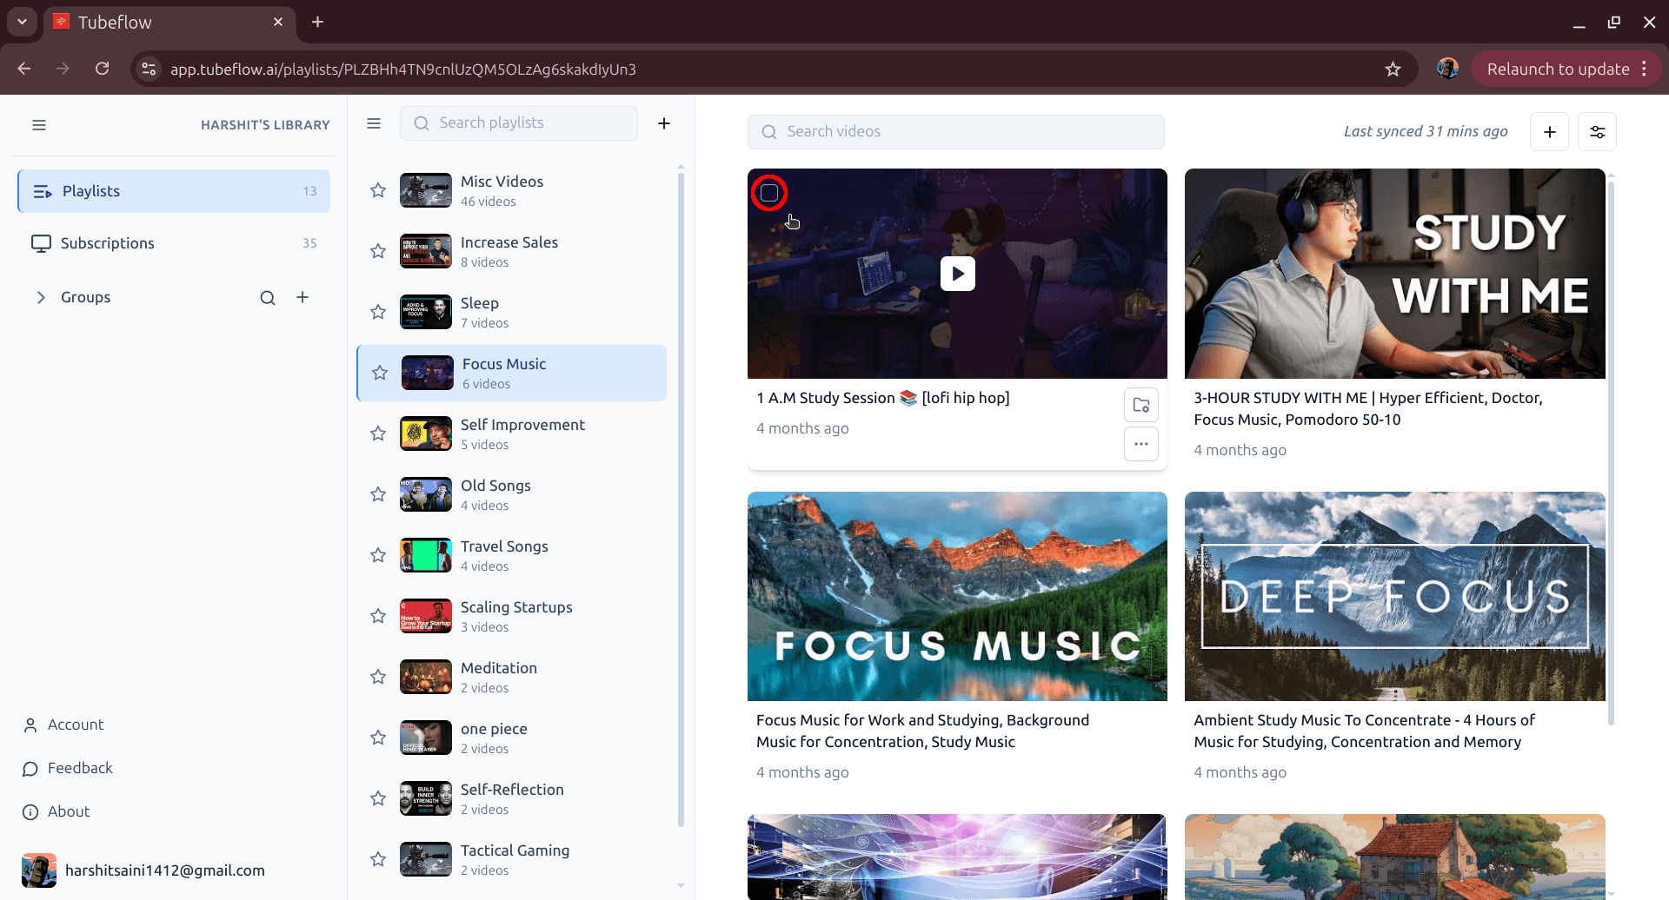
Task: Open the playlist panel menu icon
Action: coord(373,123)
